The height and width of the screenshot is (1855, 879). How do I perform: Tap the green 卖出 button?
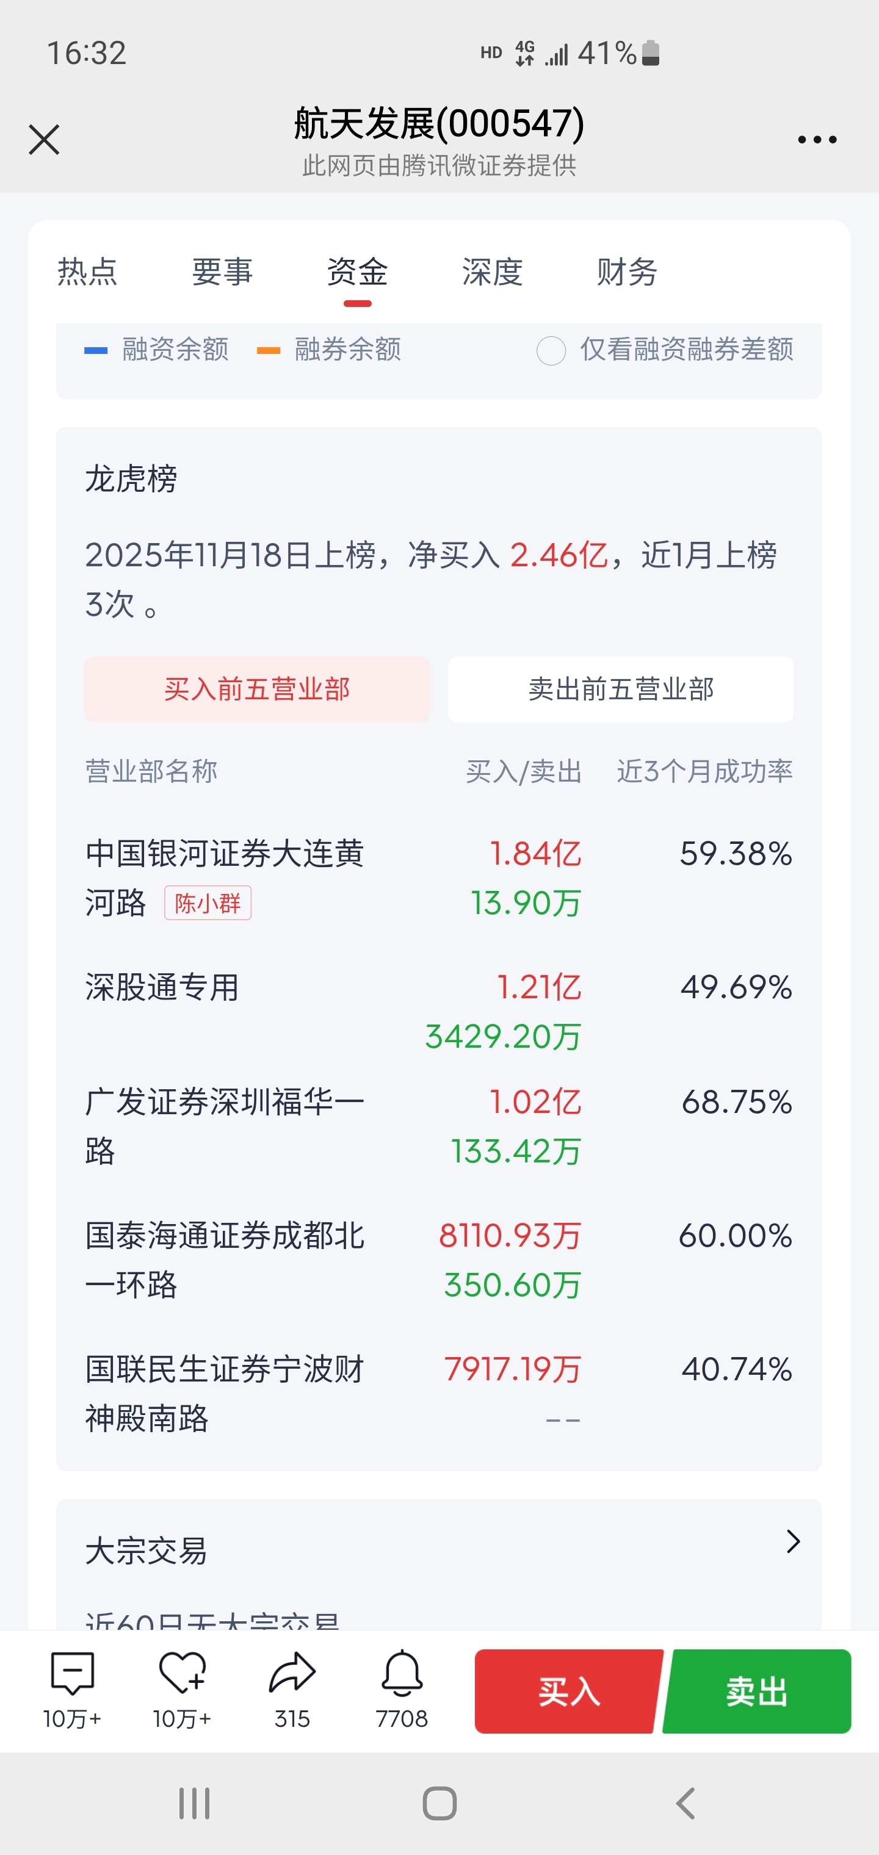pyautogui.click(x=756, y=1691)
